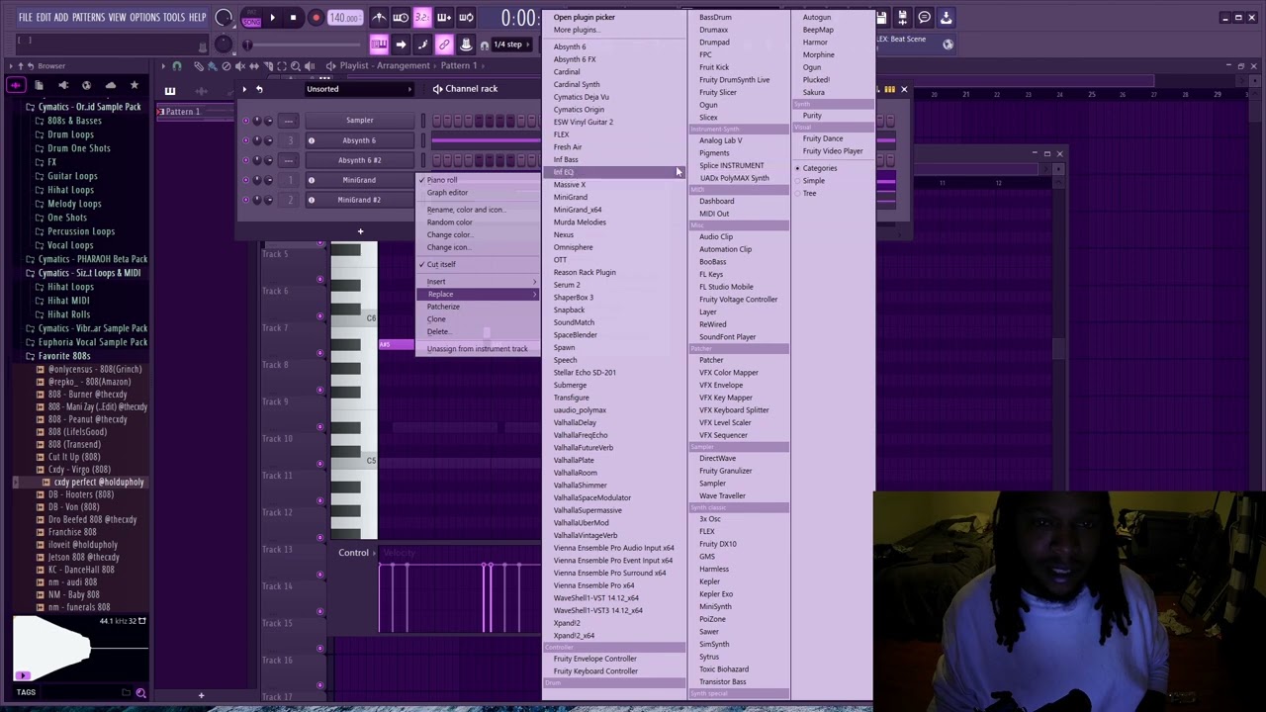Image resolution: width=1266 pixels, height=712 pixels.
Task: Expand the Insert submenu
Action: coord(477,282)
